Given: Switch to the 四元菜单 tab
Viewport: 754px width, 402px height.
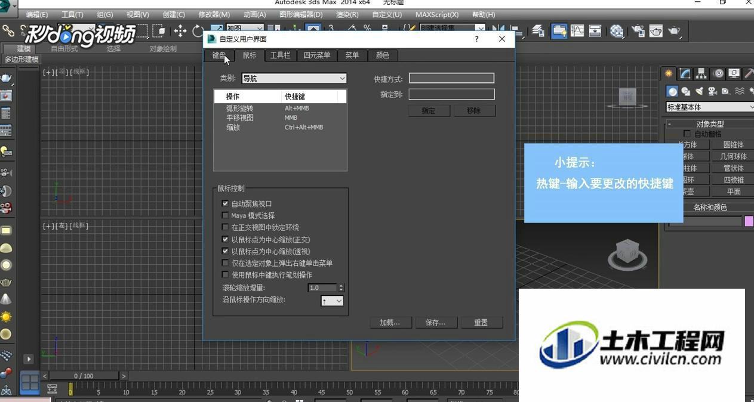Looking at the screenshot, I should click(x=316, y=55).
